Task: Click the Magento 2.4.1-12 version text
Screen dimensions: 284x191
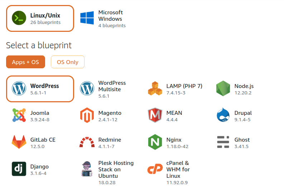Action: (x=108, y=119)
